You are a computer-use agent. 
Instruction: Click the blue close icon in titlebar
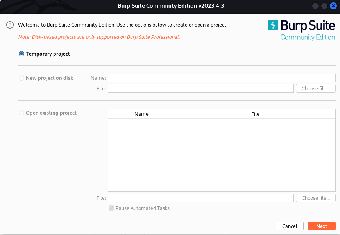(333, 5)
